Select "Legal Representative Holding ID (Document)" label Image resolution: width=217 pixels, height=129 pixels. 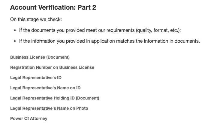[55, 98]
